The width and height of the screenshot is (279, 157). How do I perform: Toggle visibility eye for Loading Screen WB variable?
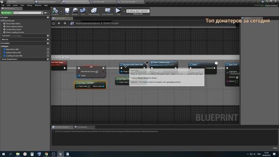tap(48, 56)
